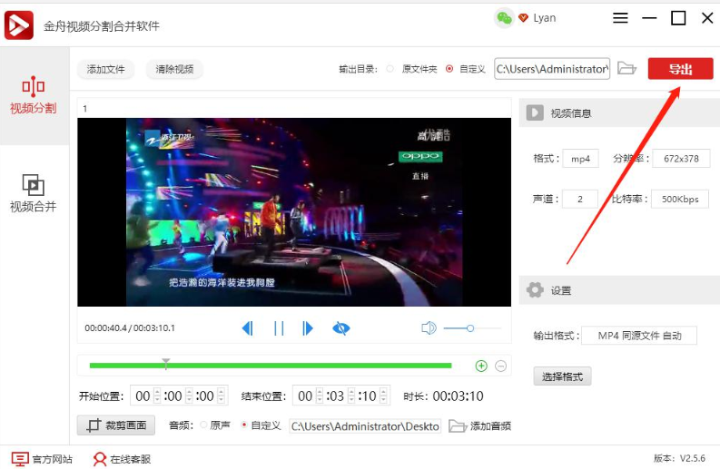The width and height of the screenshot is (720, 469).
Task: Open 官方网站 link in status bar
Action: pyautogui.click(x=42, y=459)
